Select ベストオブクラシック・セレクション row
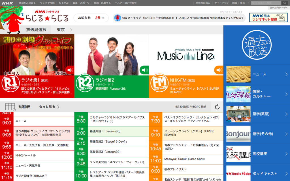This screenshot has width=290, height=181. tap(186, 119)
